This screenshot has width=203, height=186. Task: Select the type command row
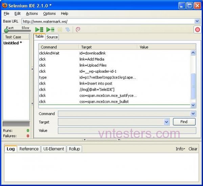tap(115, 77)
